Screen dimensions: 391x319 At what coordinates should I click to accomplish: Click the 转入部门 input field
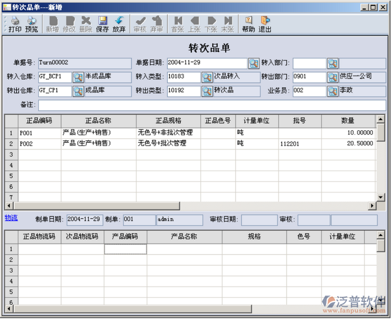point(309,63)
